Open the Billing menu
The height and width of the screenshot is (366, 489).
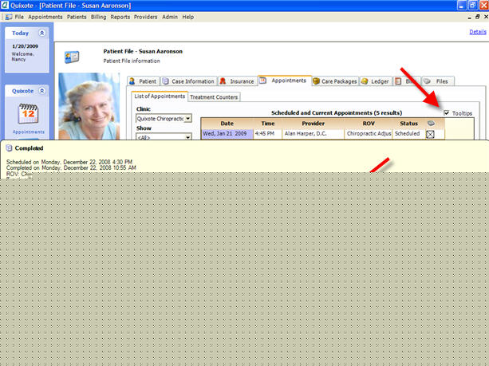click(99, 17)
